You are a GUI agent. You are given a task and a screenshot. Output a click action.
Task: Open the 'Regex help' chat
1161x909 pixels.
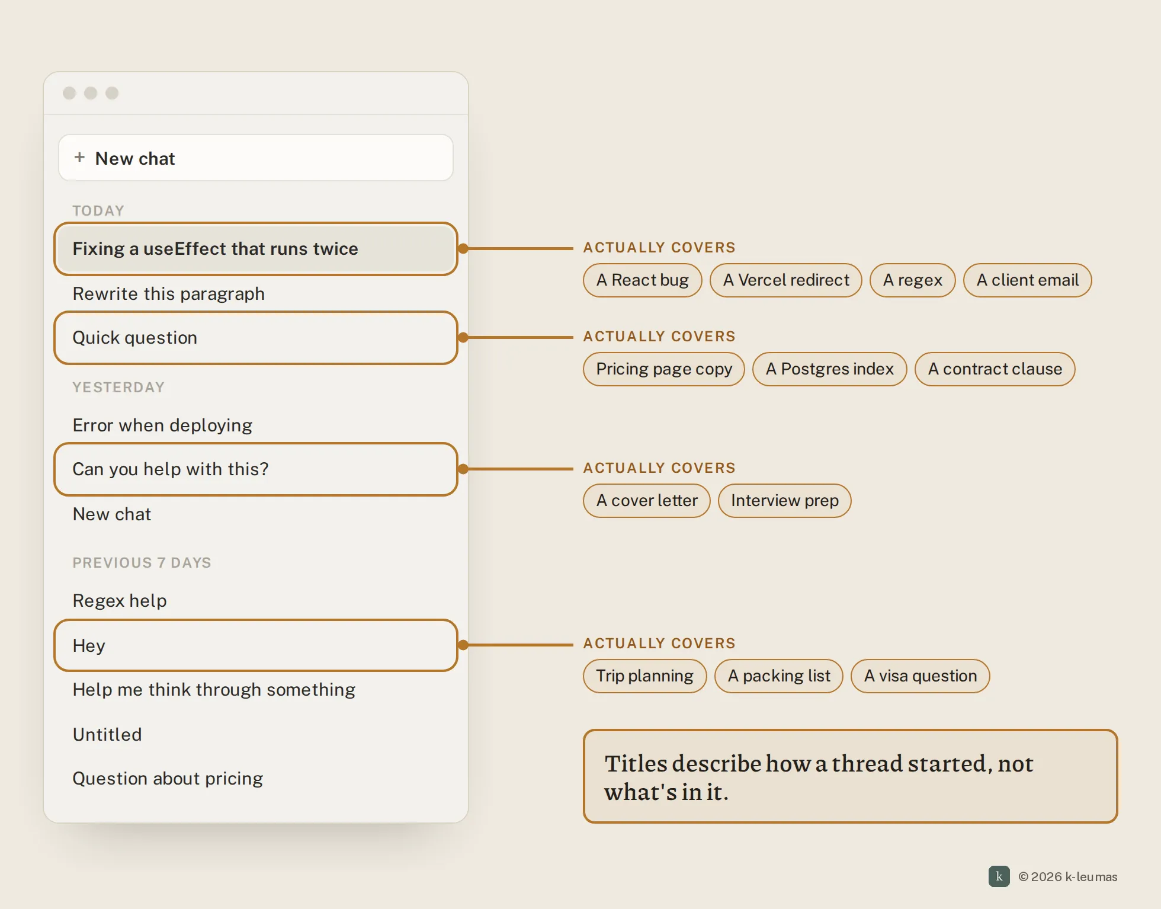coord(256,601)
